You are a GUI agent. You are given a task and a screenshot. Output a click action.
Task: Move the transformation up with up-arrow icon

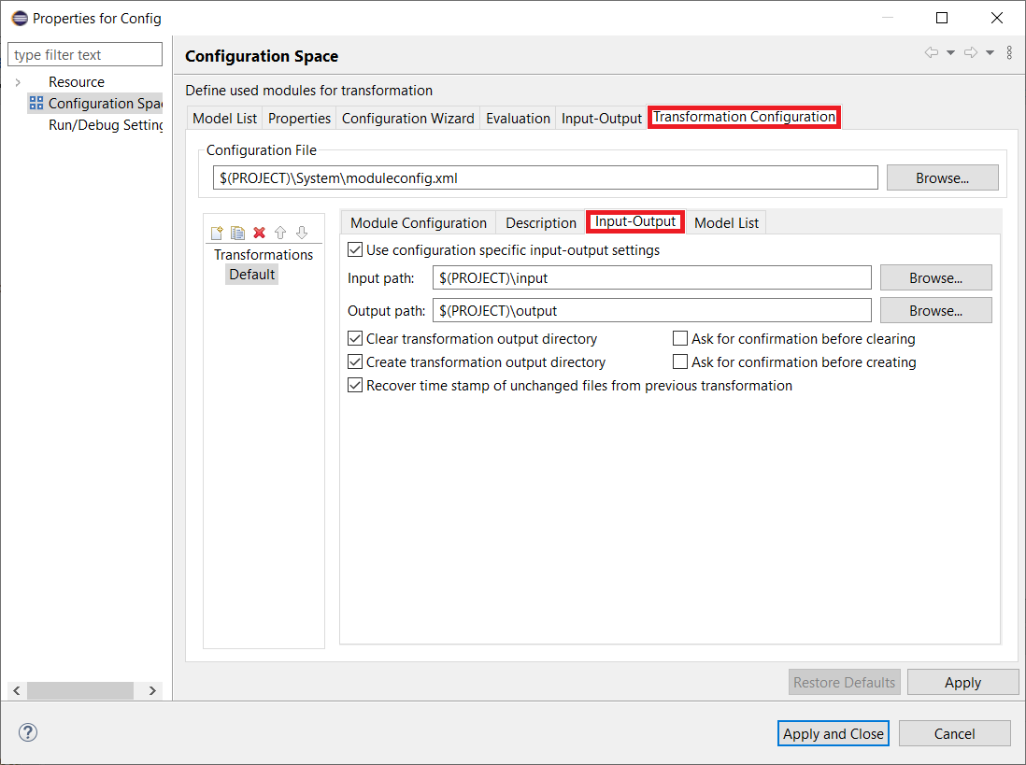(280, 232)
